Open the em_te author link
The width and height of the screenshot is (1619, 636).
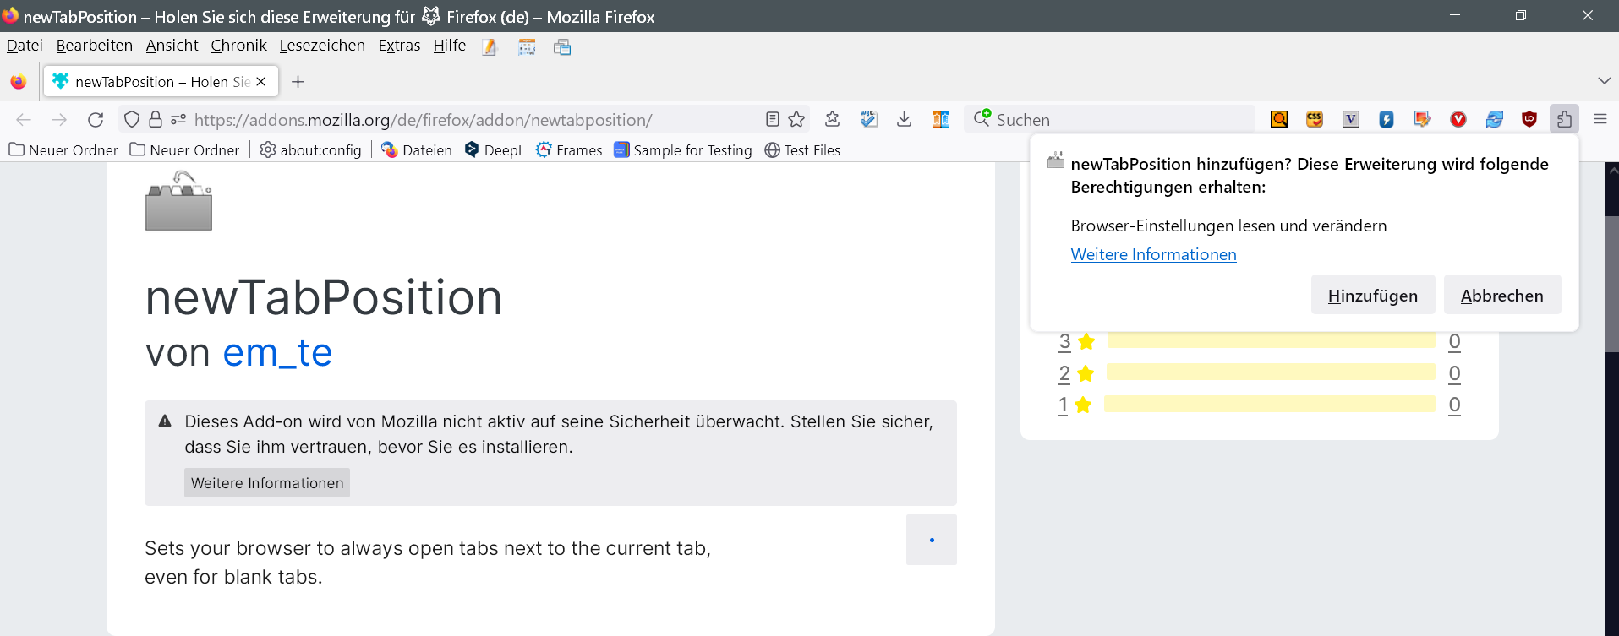pos(277,352)
